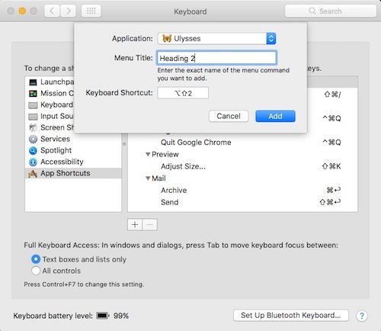Click the 99% battery level text
This screenshot has height=331, width=381.
pyautogui.click(x=121, y=316)
